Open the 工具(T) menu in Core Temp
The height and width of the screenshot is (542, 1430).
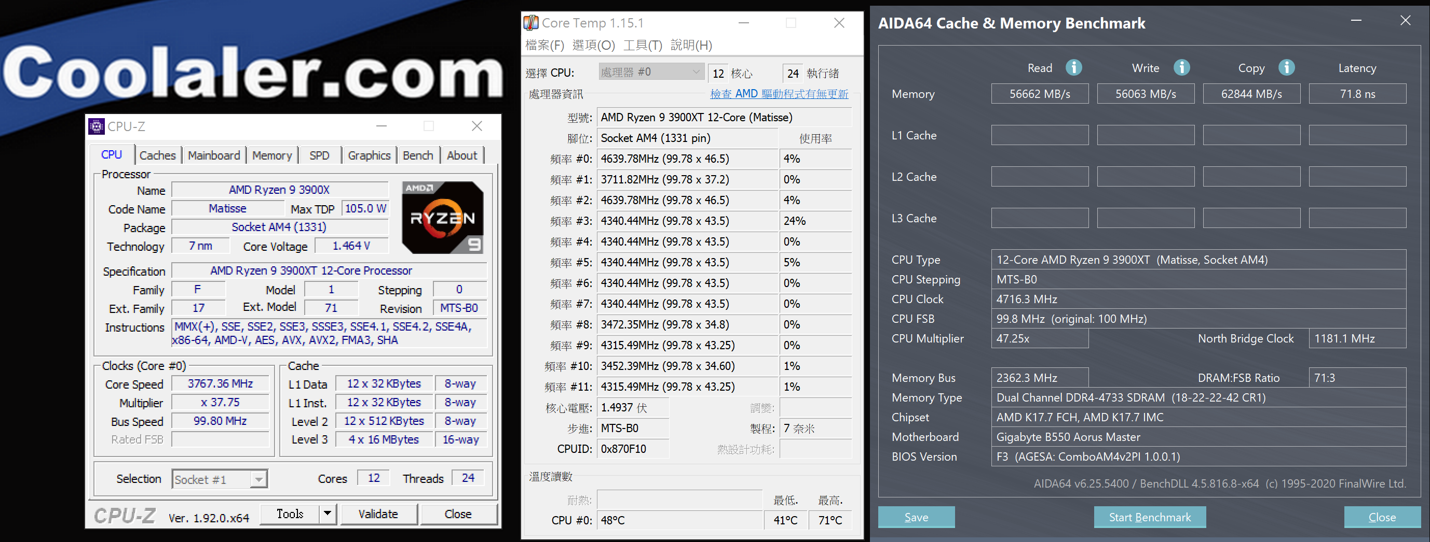tap(642, 45)
